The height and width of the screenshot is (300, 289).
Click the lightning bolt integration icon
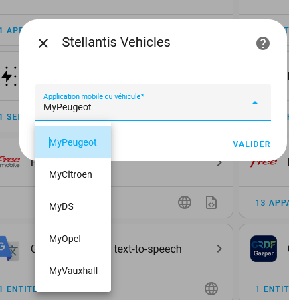click(9, 76)
